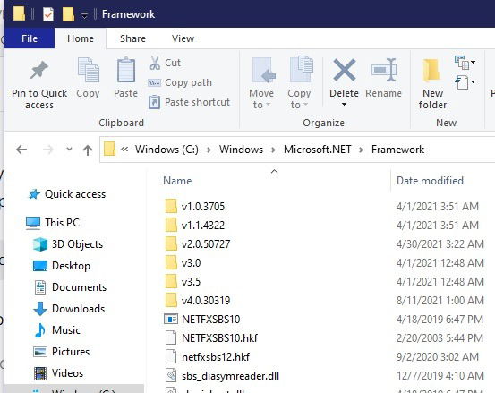Switch to the View ribbon tab
This screenshot has width=495, height=393.
(183, 38)
